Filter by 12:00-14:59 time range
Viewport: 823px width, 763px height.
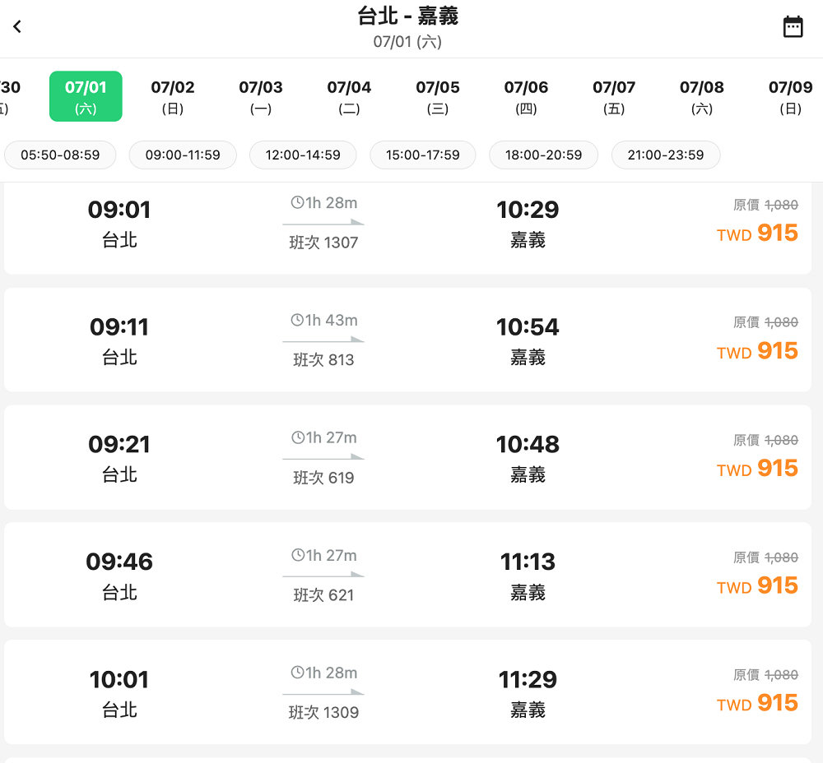point(303,155)
